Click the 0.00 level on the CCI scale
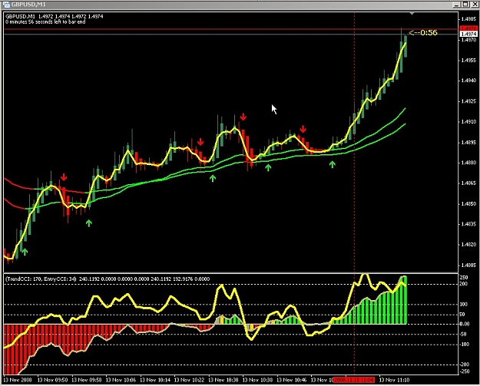 pyautogui.click(x=465, y=324)
